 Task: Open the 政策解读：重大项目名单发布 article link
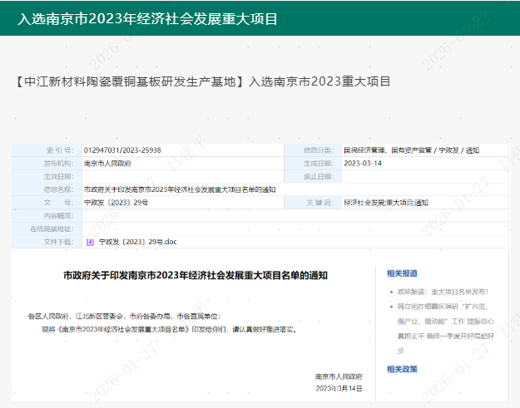pos(443,292)
